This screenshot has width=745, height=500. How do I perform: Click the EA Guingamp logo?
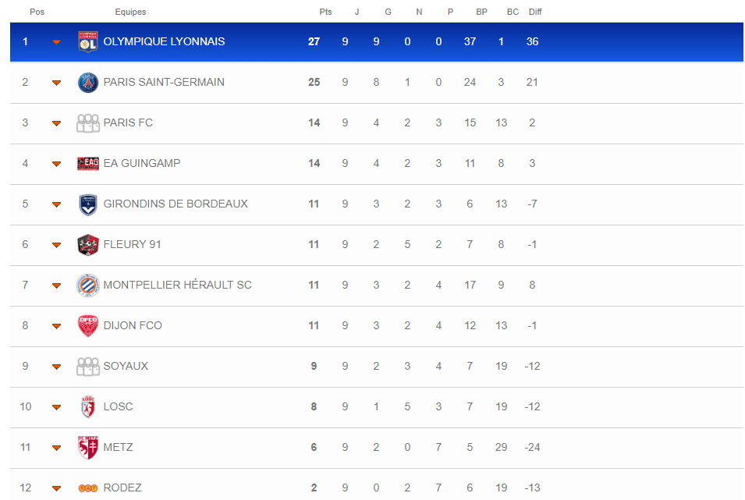tap(88, 164)
